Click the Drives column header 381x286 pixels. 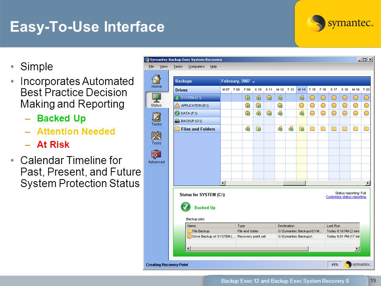tap(197, 90)
